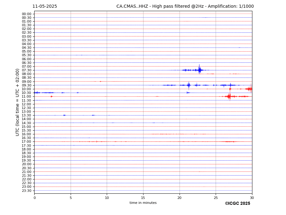Click the small blue spike near minute 4 on 13:30 trace
Image resolution: width=286 pixels, height=215 pixels.
[x=64, y=115]
